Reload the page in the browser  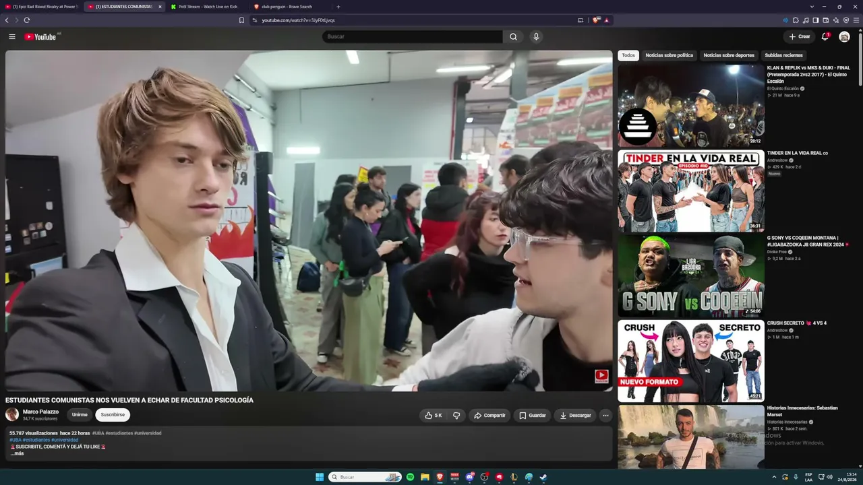pyautogui.click(x=27, y=20)
